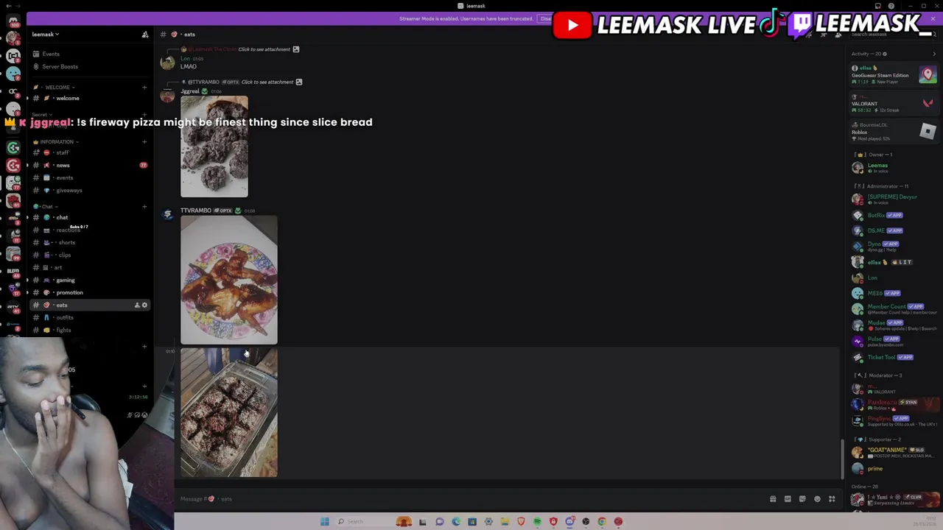
Task: Open the brownies tray photo
Action: click(229, 412)
